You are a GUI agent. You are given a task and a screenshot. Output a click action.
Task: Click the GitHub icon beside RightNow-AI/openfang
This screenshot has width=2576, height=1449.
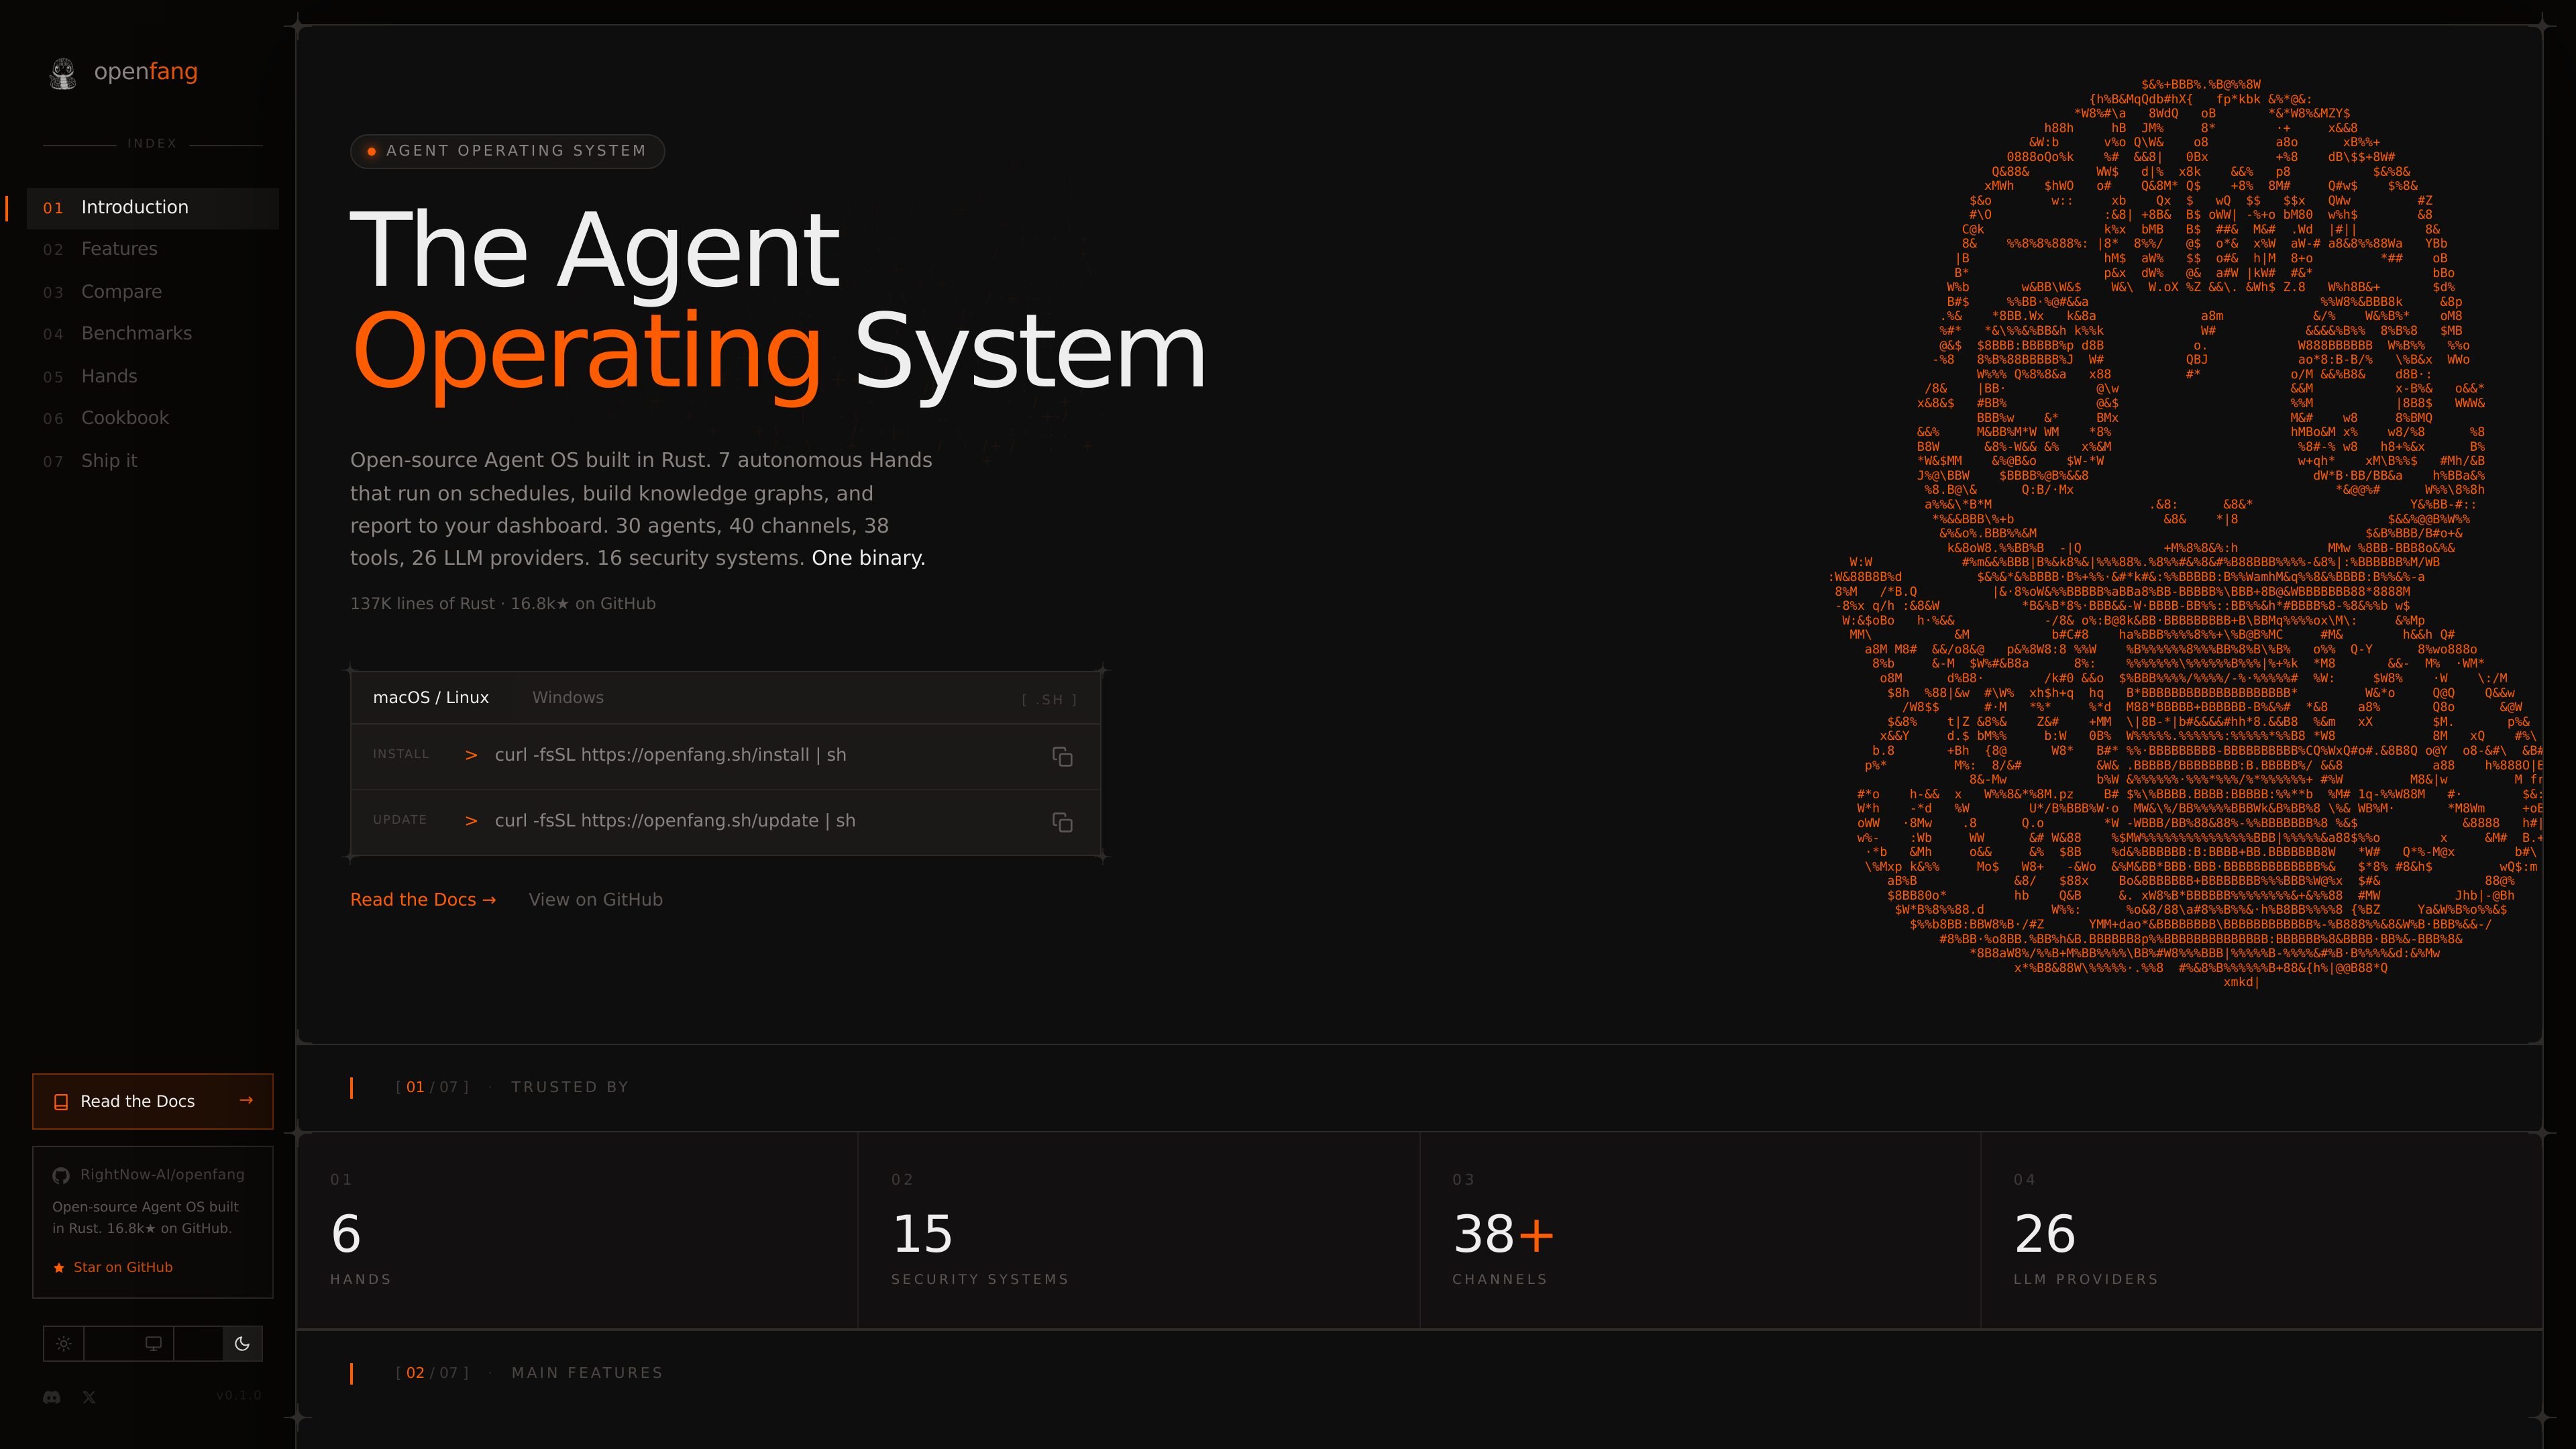point(61,1175)
